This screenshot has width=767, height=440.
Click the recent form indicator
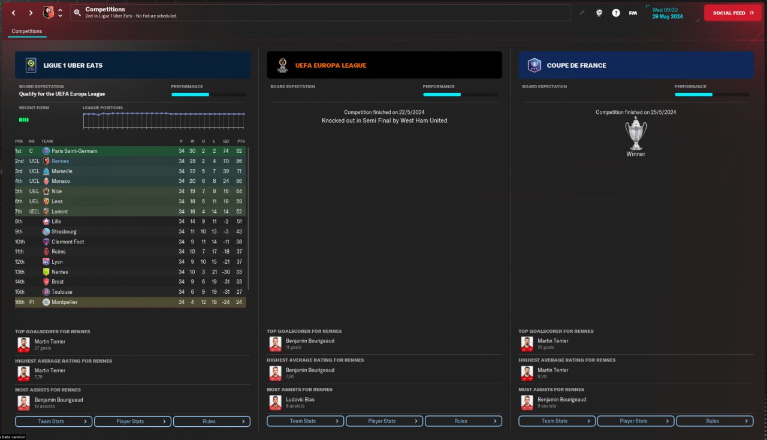[x=24, y=120]
